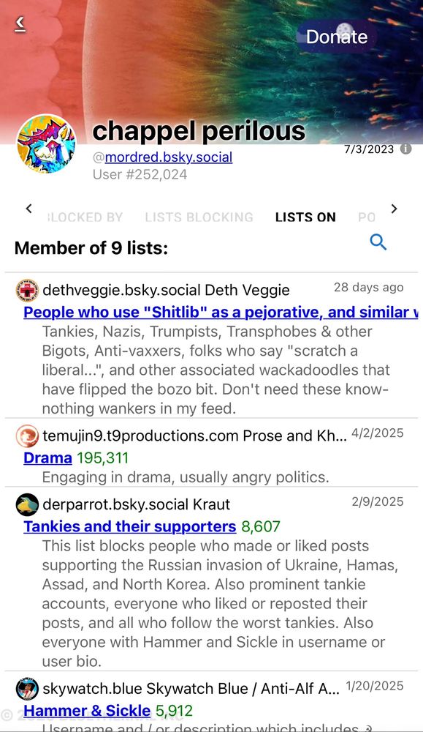This screenshot has width=423, height=732.
Task: Go back through tabs with the left chevron
Action: (28, 209)
